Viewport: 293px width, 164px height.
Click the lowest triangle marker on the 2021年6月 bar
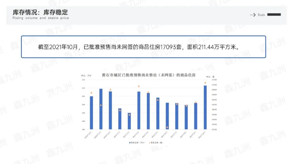[167, 127]
